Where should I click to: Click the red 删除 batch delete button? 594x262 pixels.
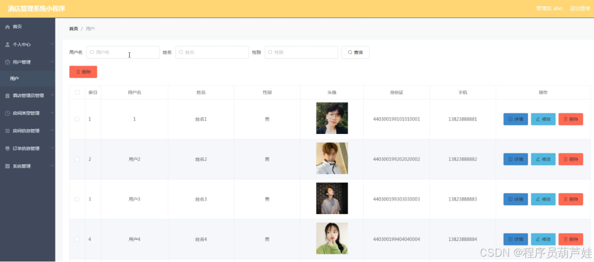click(x=83, y=72)
